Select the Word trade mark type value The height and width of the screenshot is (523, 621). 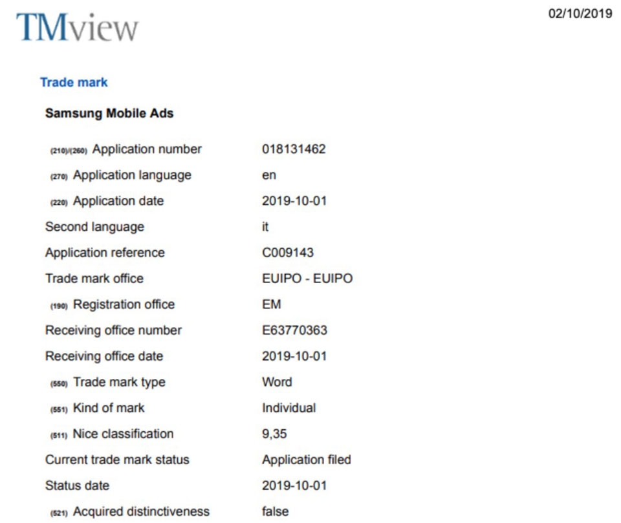pos(278,382)
